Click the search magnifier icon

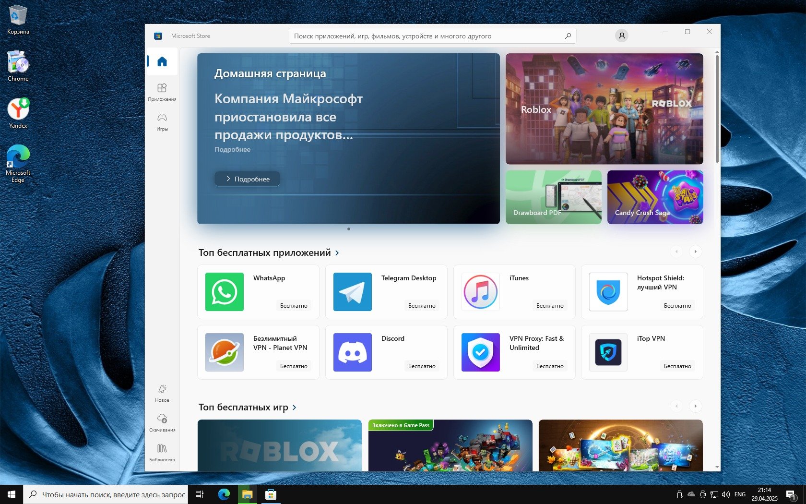click(x=568, y=36)
